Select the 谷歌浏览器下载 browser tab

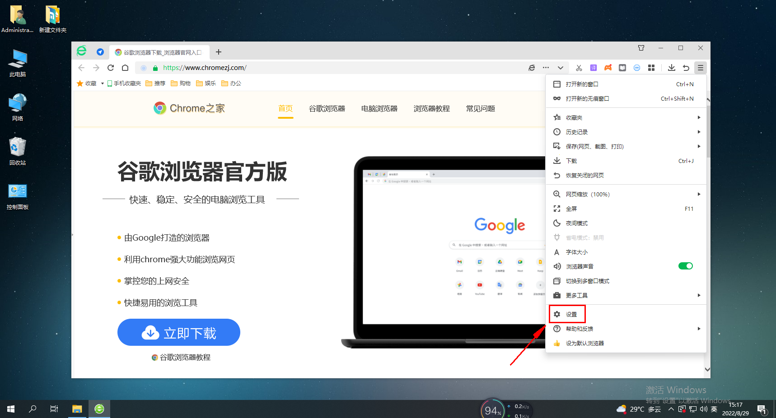[159, 52]
